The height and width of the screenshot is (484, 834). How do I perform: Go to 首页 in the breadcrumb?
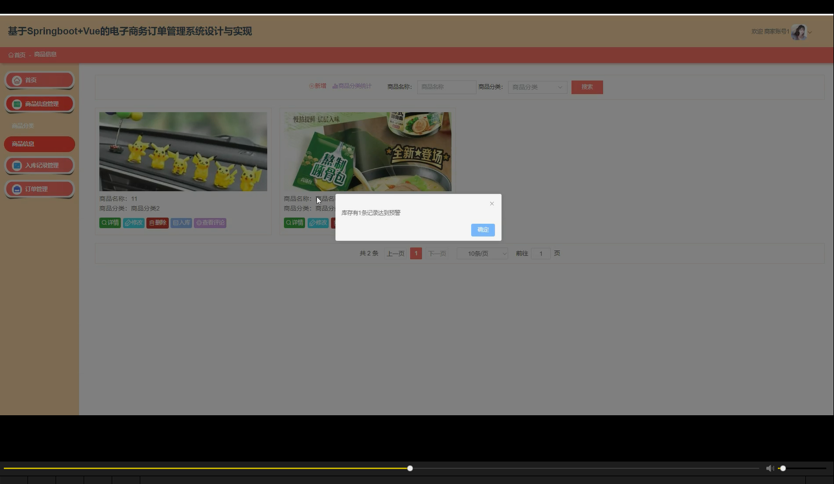[x=17, y=55]
